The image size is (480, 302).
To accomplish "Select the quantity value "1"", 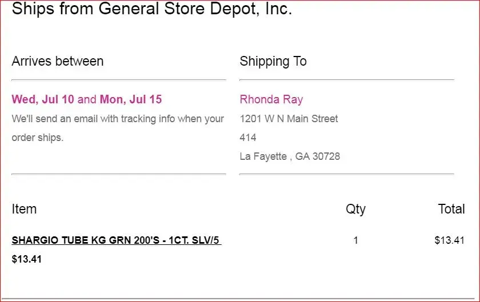I will (355, 240).
